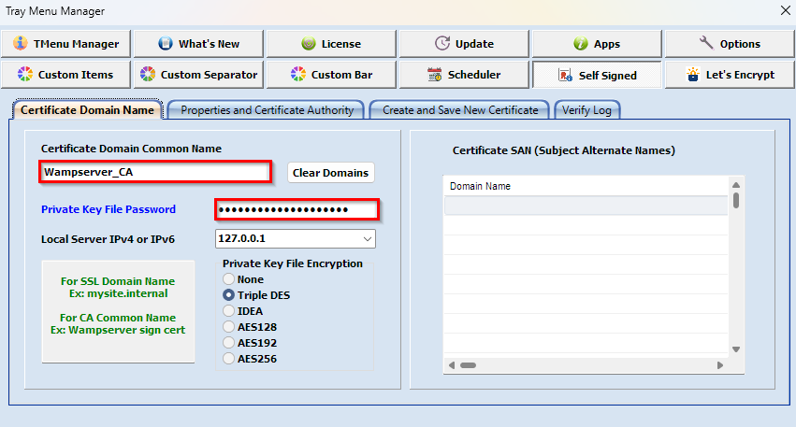Go to Create and Save New Certificate tab

coord(460,110)
